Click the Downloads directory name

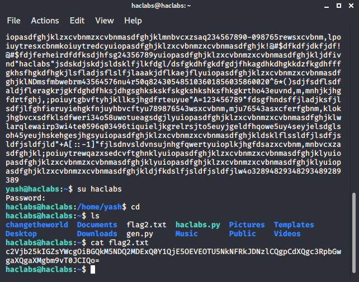point(97,234)
